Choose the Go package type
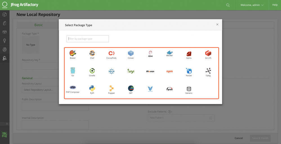The height and width of the screenshot is (144, 281). tap(73, 72)
